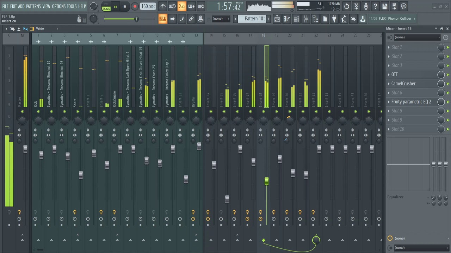Image resolution: width=451 pixels, height=253 pixels.
Task: Open the plugin picker plug icon
Action: pyautogui.click(x=334, y=19)
